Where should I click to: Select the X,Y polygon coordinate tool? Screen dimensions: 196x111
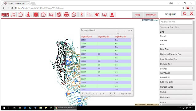point(74,15)
